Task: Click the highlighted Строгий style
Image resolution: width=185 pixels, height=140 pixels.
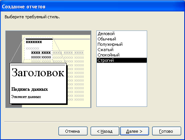Action: [x=122, y=60]
